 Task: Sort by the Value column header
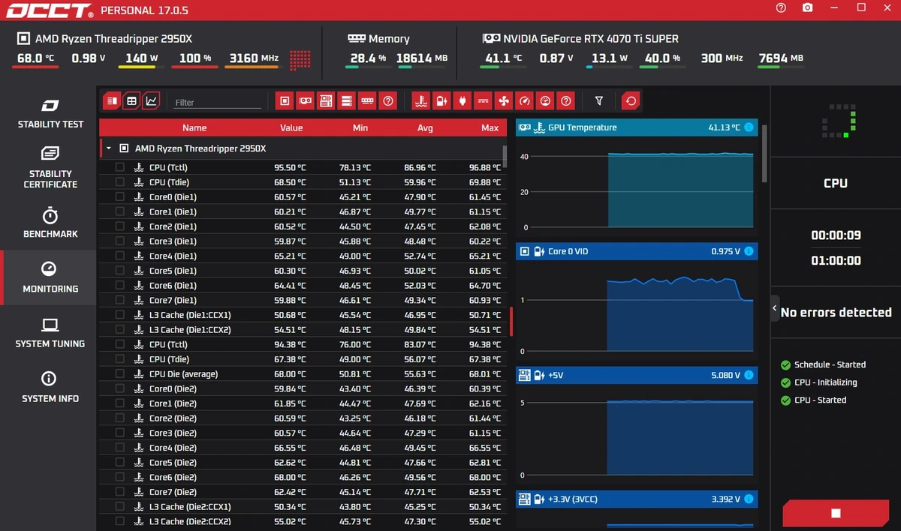[291, 127]
